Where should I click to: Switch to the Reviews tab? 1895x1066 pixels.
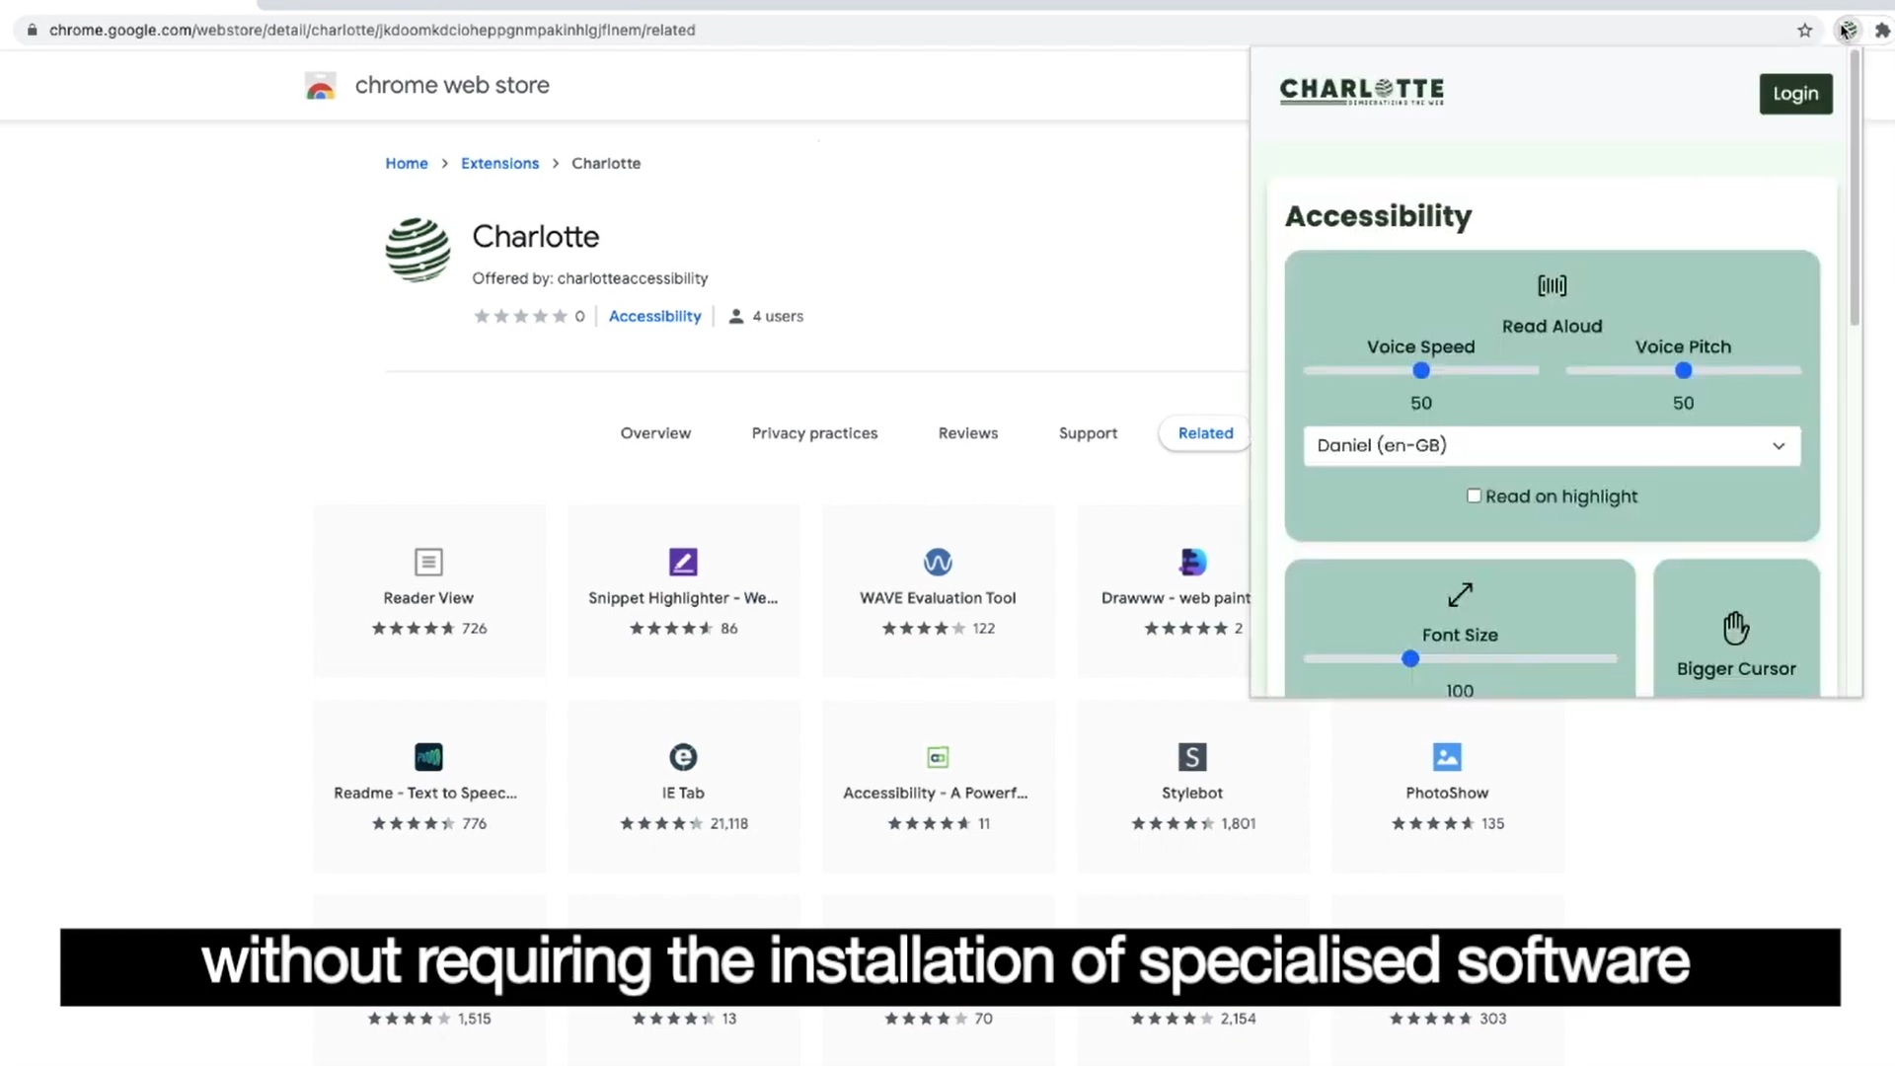click(968, 433)
